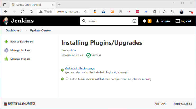Click the localization-zh-cn plugin text
196x109 pixels.
[72, 55]
